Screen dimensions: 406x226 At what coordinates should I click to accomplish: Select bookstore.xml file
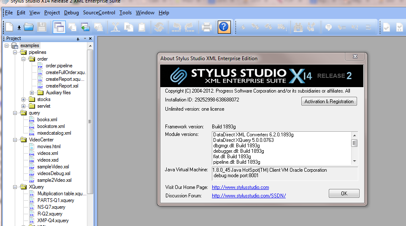[51, 126]
